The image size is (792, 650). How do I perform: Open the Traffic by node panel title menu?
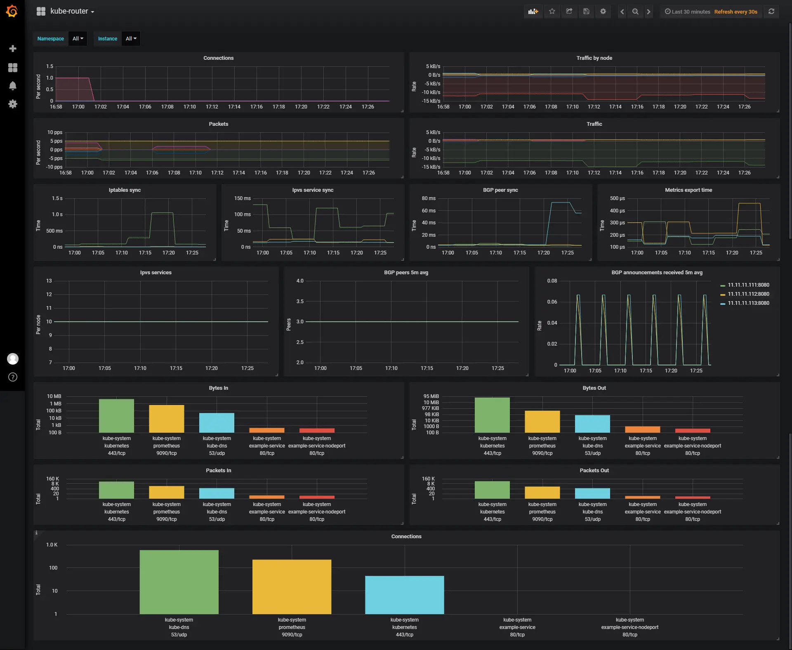coord(594,58)
